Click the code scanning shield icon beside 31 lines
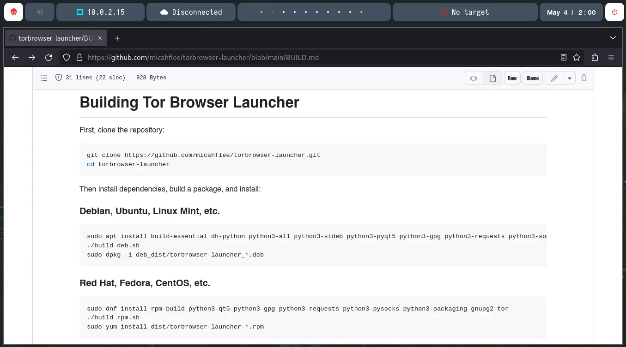The image size is (626, 347). (59, 78)
